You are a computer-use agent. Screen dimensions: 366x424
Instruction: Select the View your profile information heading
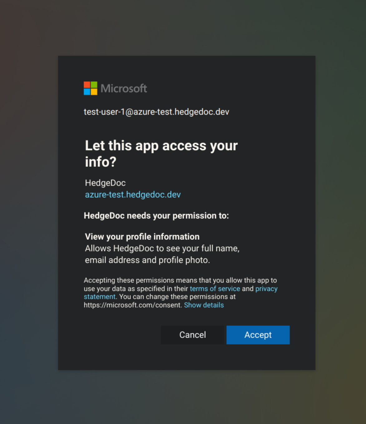tap(142, 236)
